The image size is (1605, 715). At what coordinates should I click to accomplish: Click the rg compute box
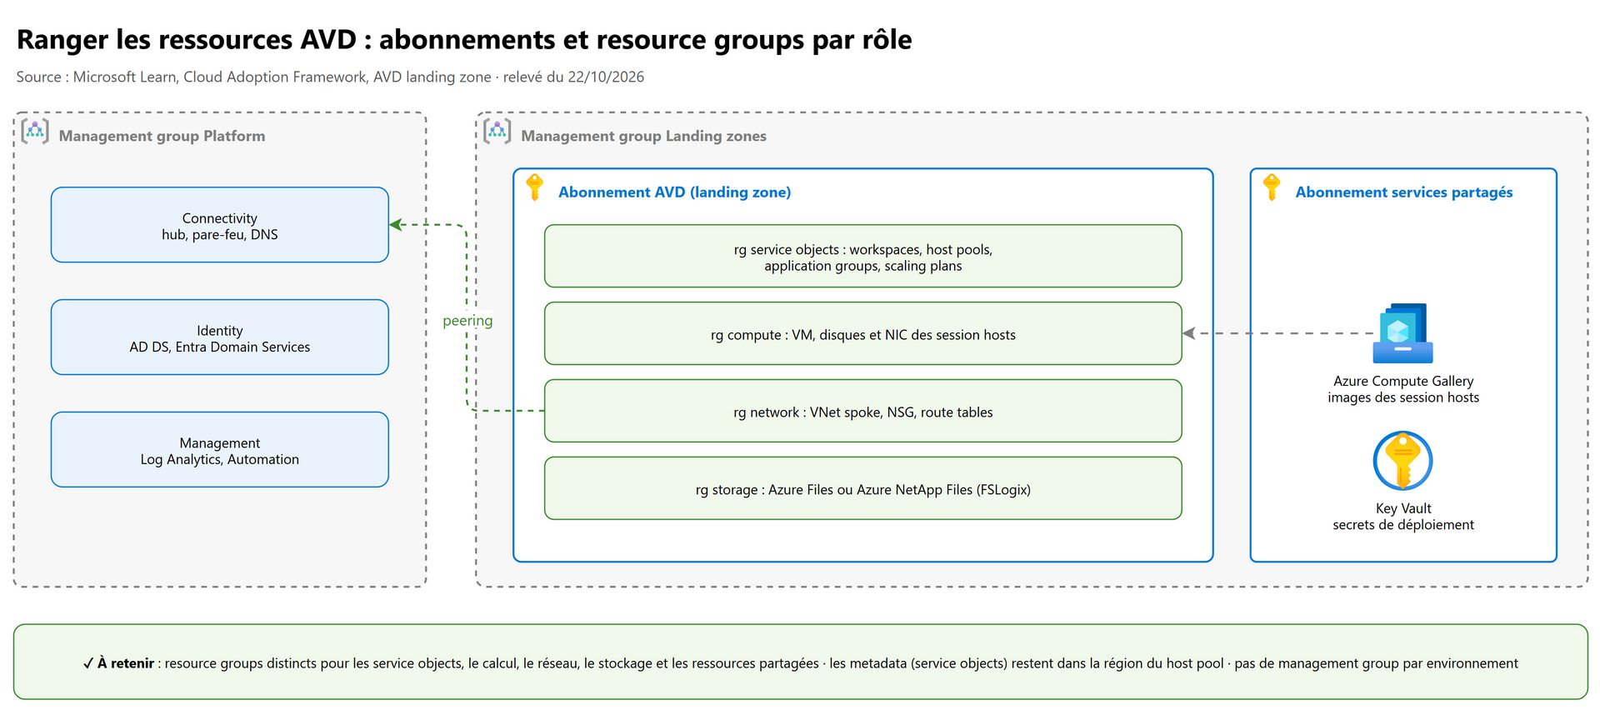pos(863,334)
